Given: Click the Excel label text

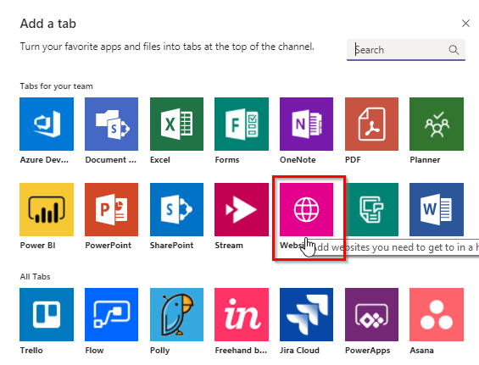Looking at the screenshot, I should (160, 160).
